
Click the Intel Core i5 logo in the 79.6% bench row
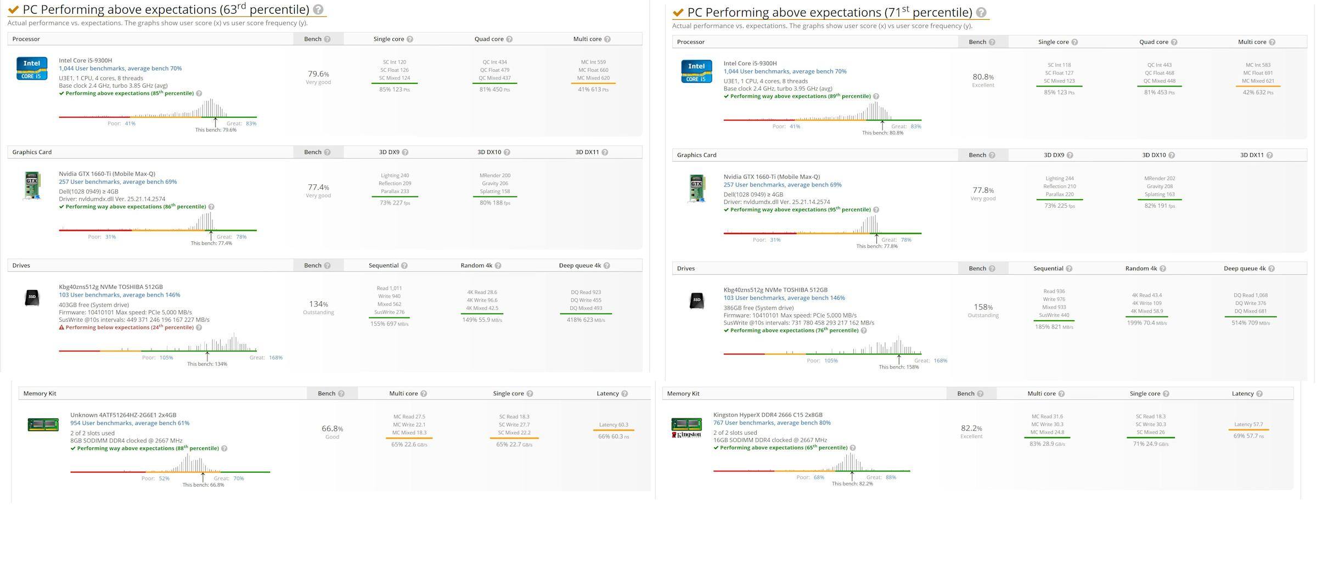[x=32, y=69]
